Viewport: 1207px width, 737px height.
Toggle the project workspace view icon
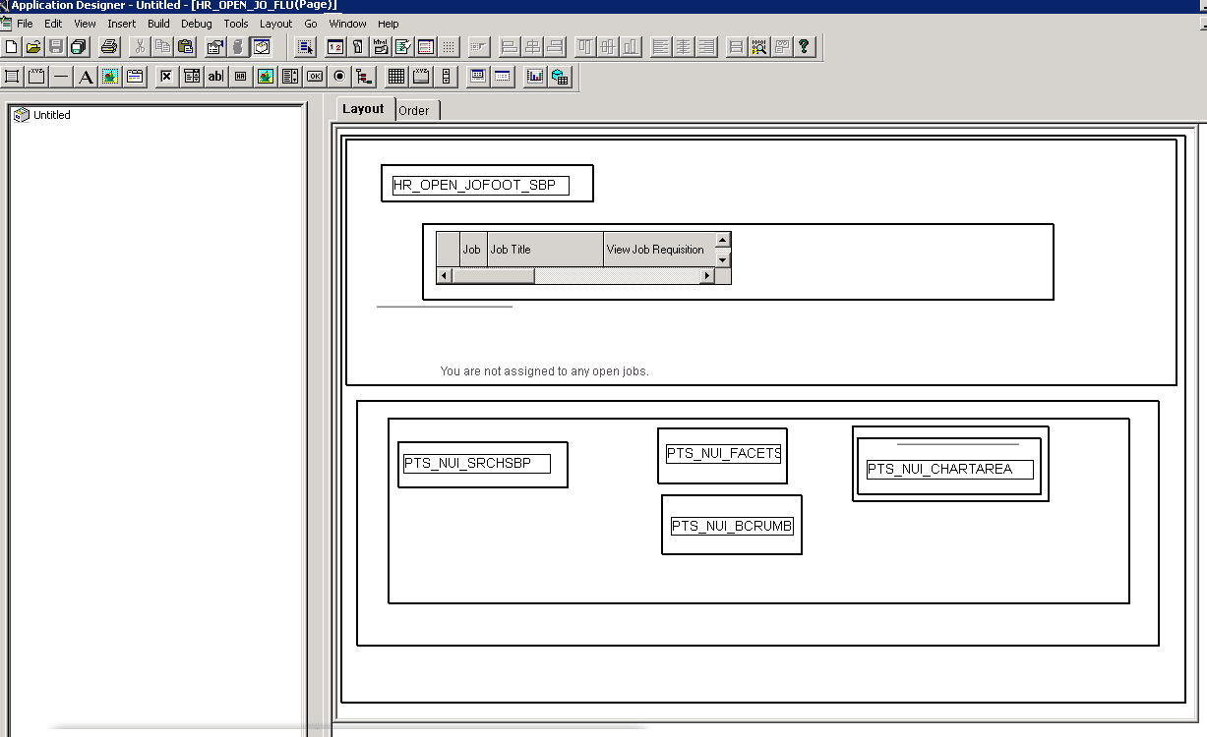pyautogui.click(x=261, y=46)
